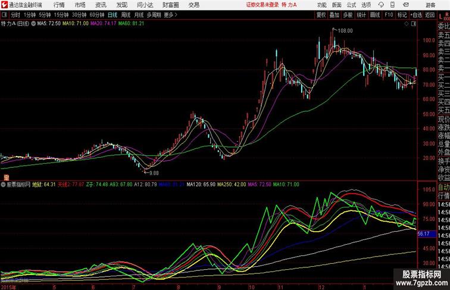Open the mobile phone icon
The width and height of the screenshot is (450, 290).
tap(392, 5)
